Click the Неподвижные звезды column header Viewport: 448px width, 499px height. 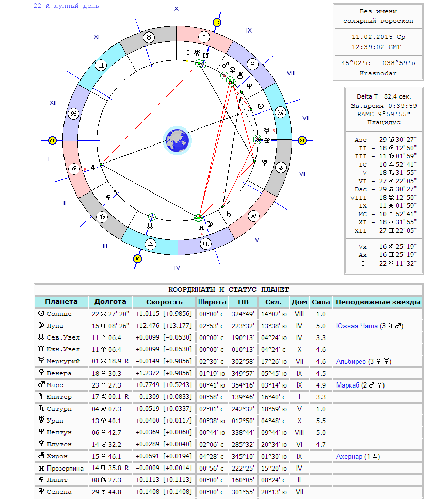(x=378, y=302)
